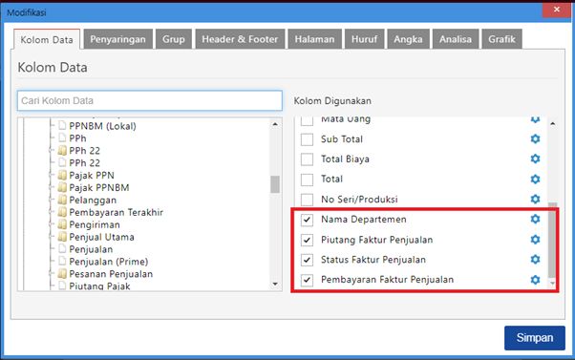Viewport: 575px width, 360px height.
Task: Click the Pesanan Penjualan folder icon
Action: click(62, 274)
